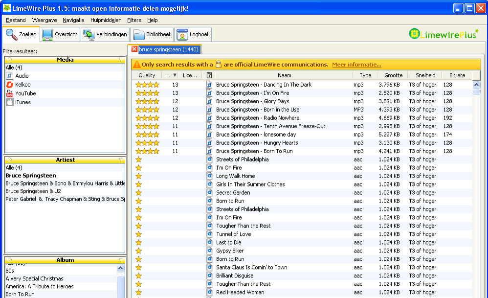Sort results by Naam column

coord(284,75)
